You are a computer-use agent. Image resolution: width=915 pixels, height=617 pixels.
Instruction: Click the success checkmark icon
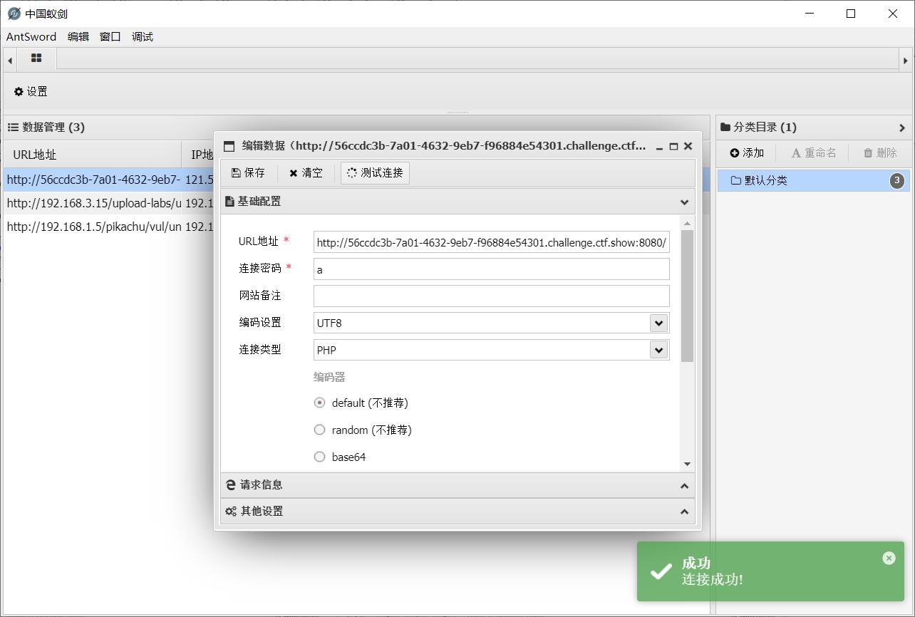(661, 571)
